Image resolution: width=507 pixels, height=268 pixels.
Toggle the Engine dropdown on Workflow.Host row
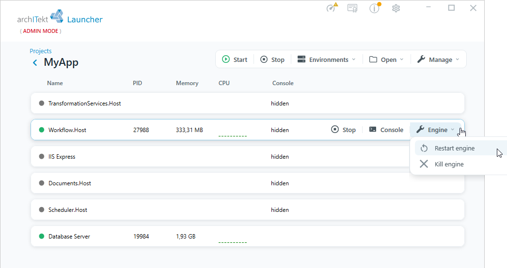(436, 130)
